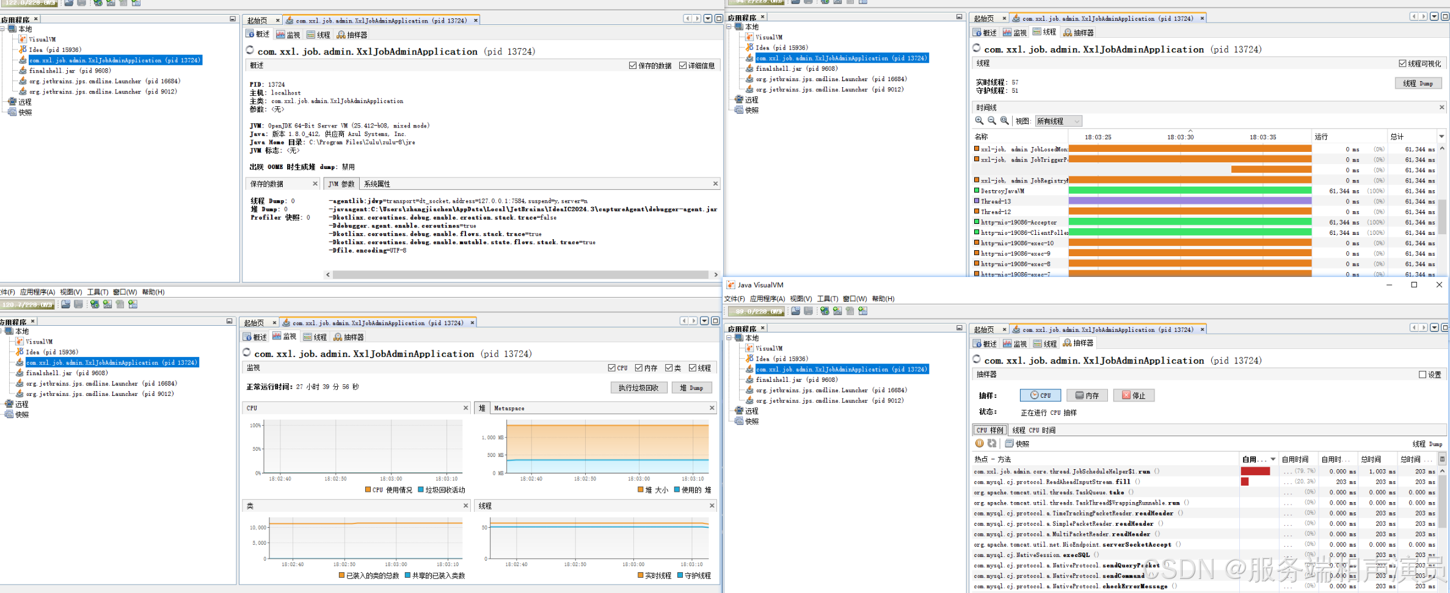Collapse the 本地 node in Overview window tree
This screenshot has height=593, width=1450.
[2, 29]
